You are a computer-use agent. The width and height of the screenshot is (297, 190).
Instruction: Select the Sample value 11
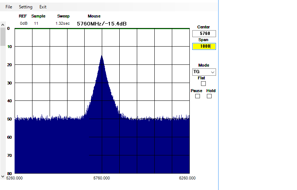(36, 23)
